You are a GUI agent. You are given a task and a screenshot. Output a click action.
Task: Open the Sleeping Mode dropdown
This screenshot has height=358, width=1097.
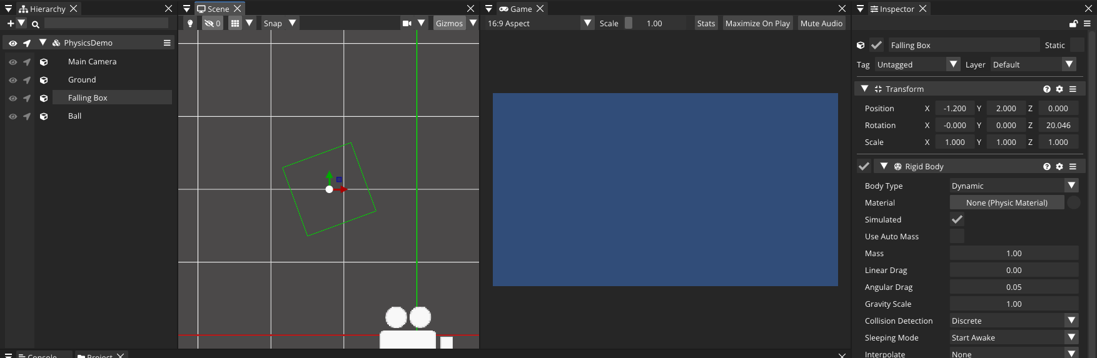click(1014, 337)
